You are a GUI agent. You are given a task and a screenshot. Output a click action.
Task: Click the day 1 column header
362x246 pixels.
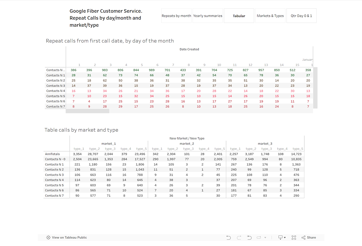79,65
